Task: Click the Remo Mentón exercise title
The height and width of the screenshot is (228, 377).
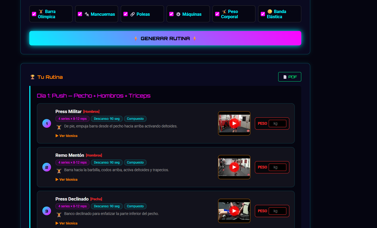Action: [x=70, y=155]
